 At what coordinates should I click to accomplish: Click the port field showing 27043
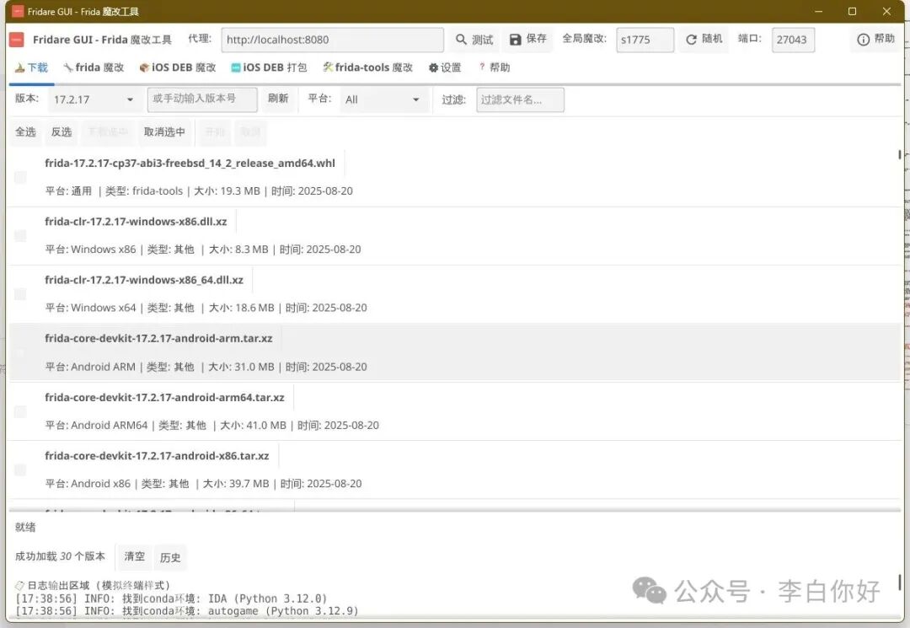(x=793, y=40)
